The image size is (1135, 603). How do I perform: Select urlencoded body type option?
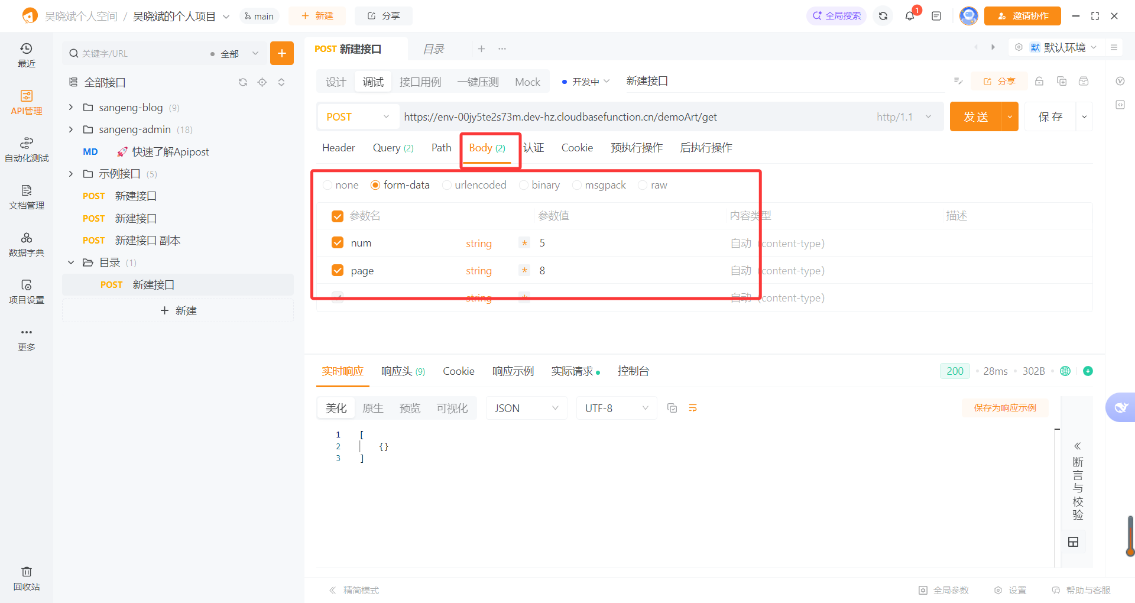pyautogui.click(x=447, y=185)
